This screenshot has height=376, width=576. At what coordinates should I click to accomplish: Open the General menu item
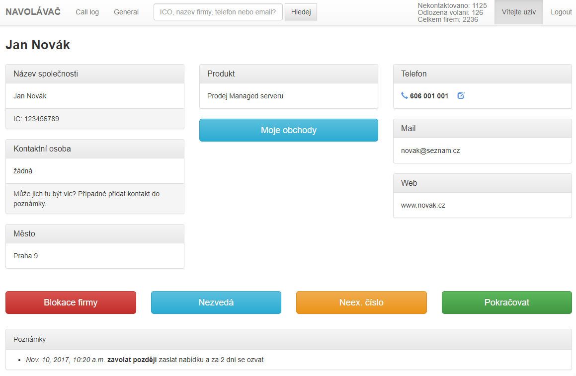click(x=126, y=12)
